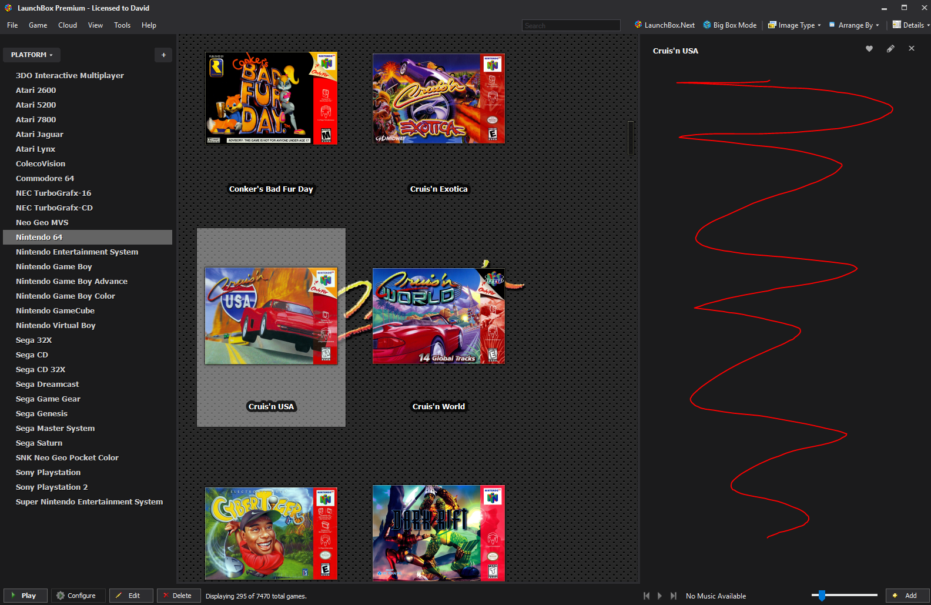Skip to previous music track

click(x=647, y=596)
